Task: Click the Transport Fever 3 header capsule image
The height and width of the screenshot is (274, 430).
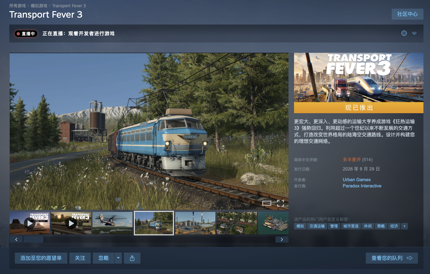Action: (x=359, y=78)
